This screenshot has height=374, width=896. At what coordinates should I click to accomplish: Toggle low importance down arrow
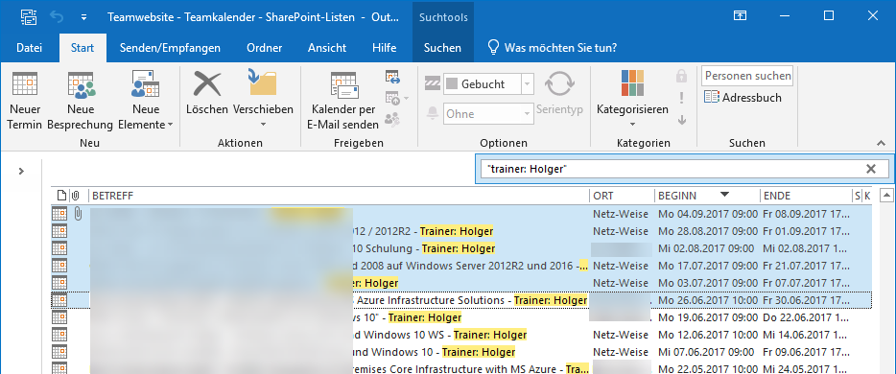682,119
